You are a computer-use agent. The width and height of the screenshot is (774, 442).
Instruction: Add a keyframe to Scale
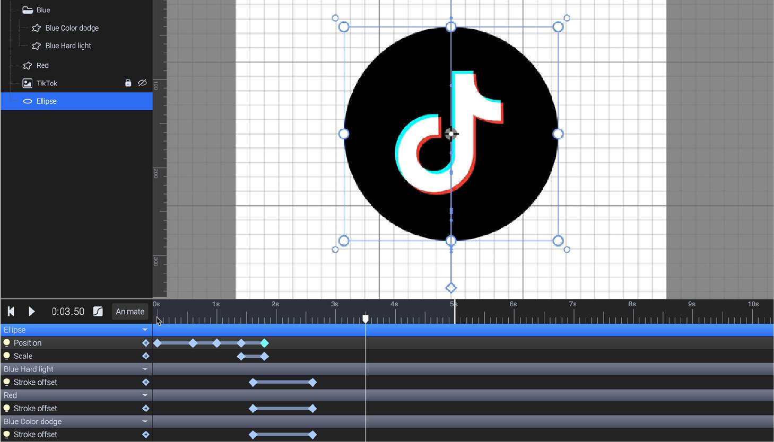coord(146,356)
